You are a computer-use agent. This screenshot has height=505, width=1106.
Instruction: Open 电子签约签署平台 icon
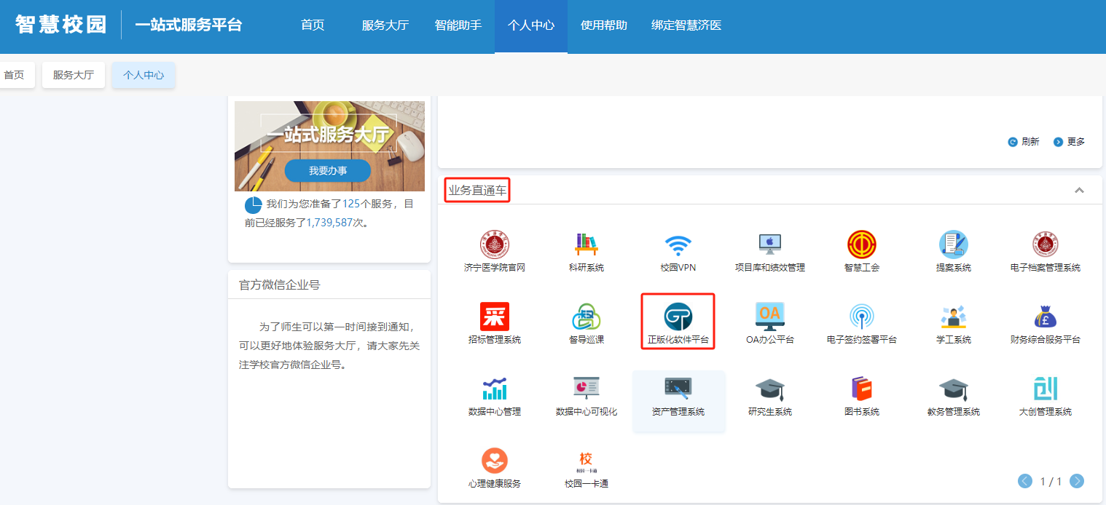(862, 317)
